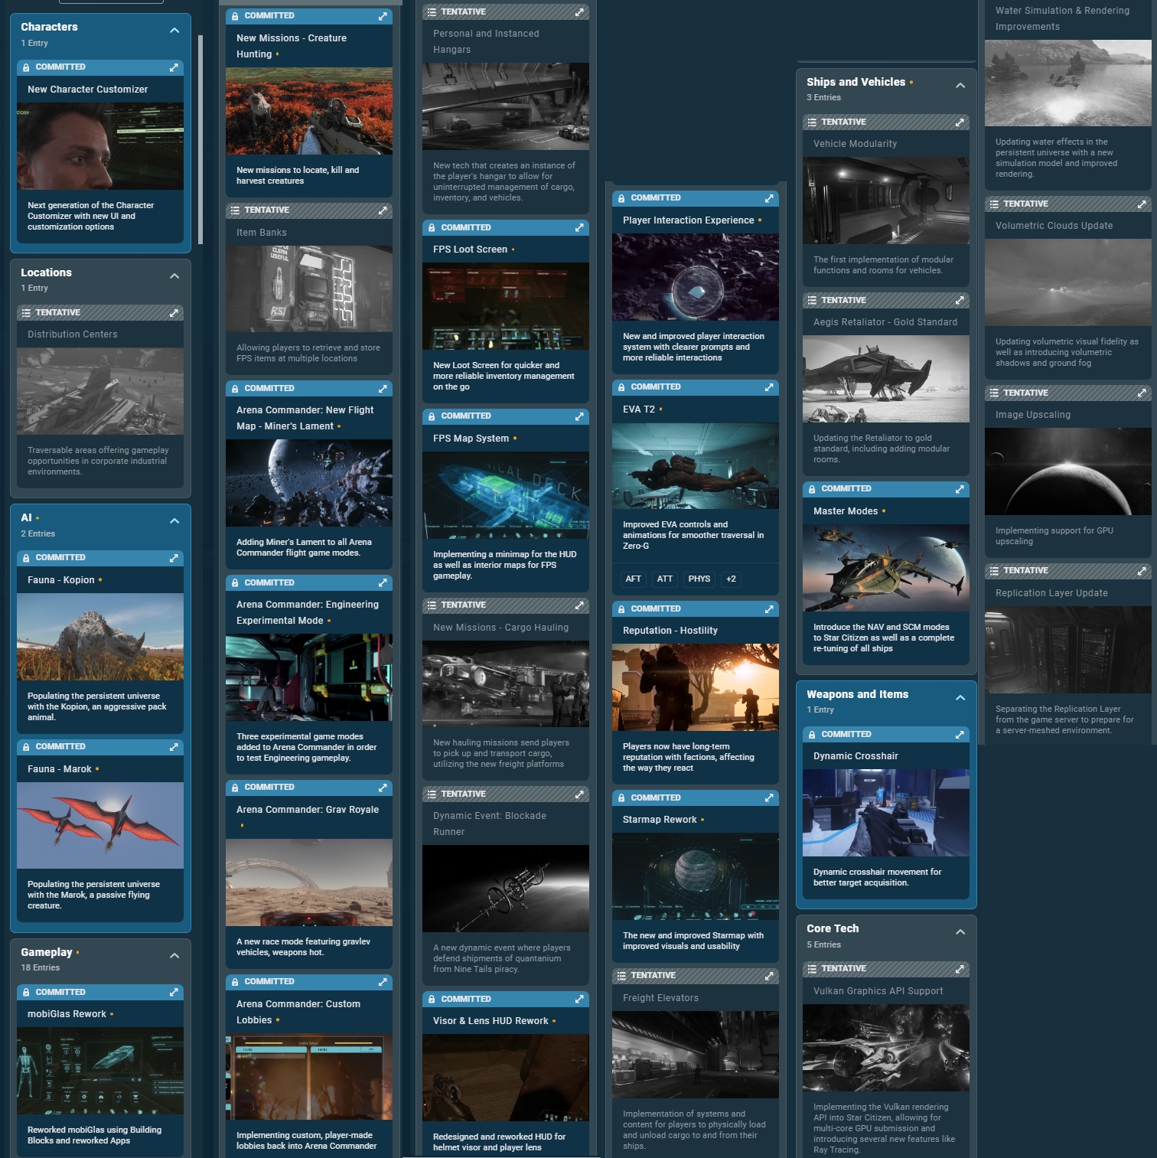Expand the Reputation - Hostility card
Viewport: 1157px width, 1158px height.
click(x=769, y=609)
